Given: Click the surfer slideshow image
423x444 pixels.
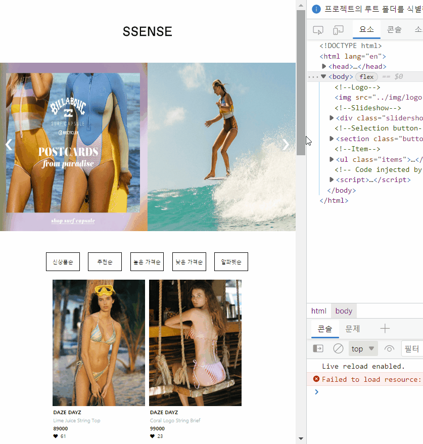Looking at the screenshot, I should coord(221,147).
